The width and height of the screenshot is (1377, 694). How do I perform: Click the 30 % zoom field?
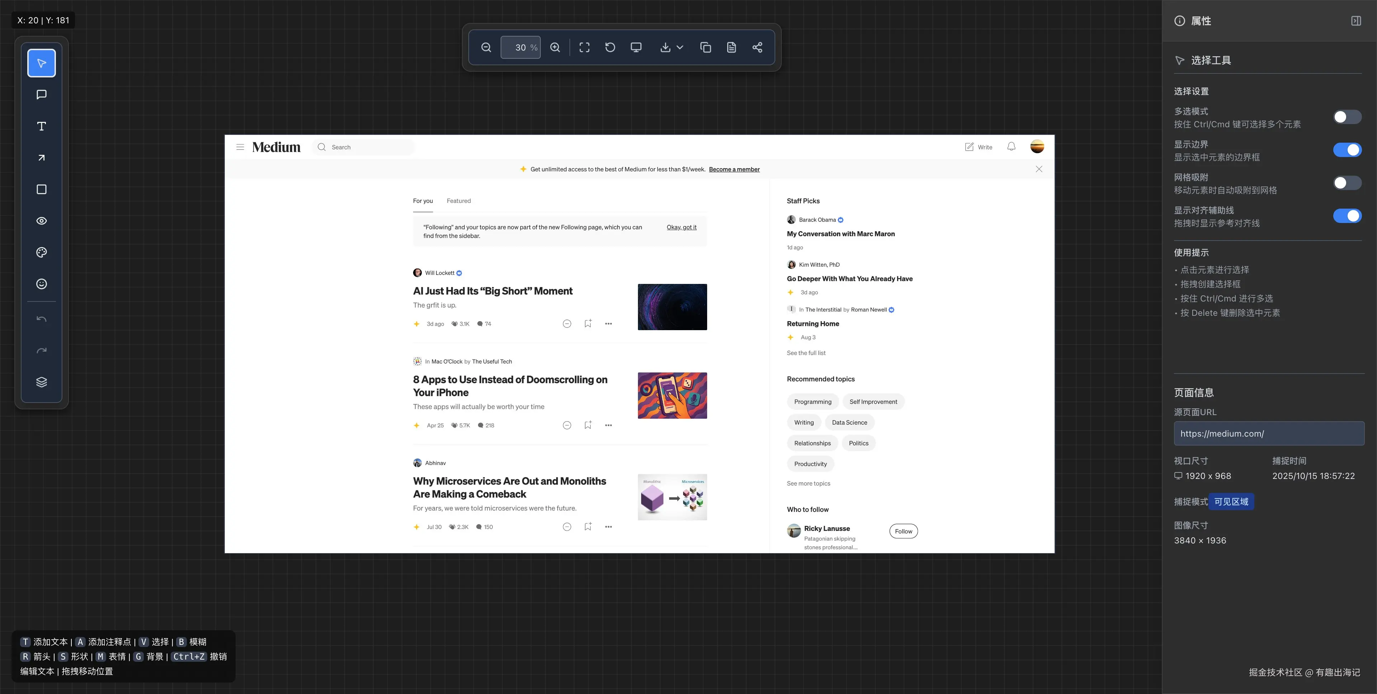[520, 48]
